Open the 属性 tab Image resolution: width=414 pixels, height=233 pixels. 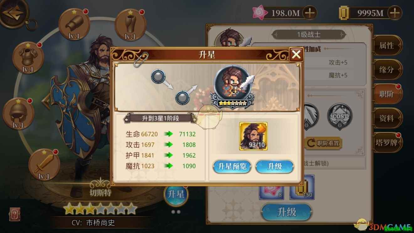[x=387, y=46]
